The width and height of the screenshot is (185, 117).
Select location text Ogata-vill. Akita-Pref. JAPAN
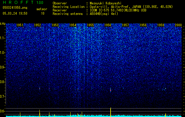116,7
